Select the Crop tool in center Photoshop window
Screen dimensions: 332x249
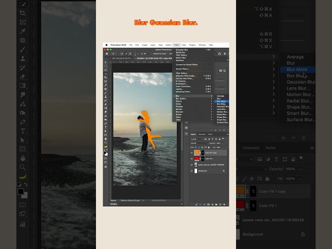click(106, 77)
